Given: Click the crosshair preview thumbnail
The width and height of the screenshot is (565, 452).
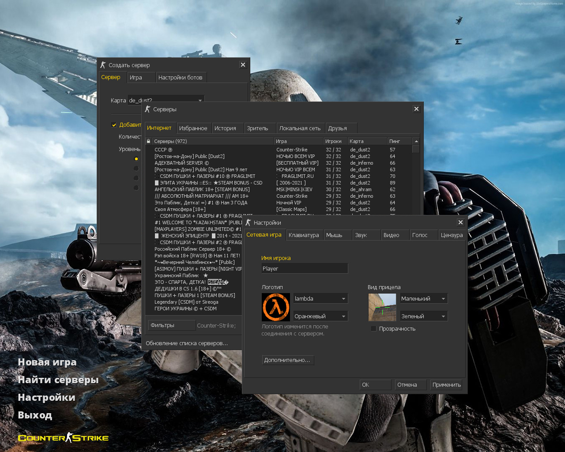Looking at the screenshot, I should (x=382, y=307).
